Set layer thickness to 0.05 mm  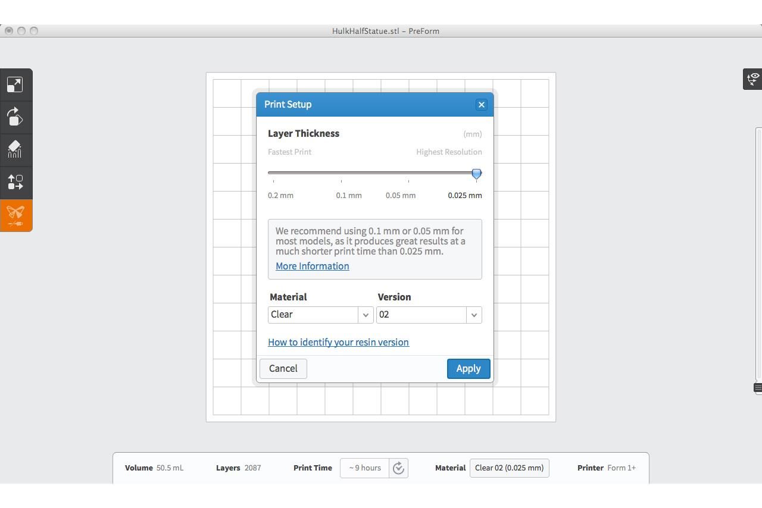point(401,195)
